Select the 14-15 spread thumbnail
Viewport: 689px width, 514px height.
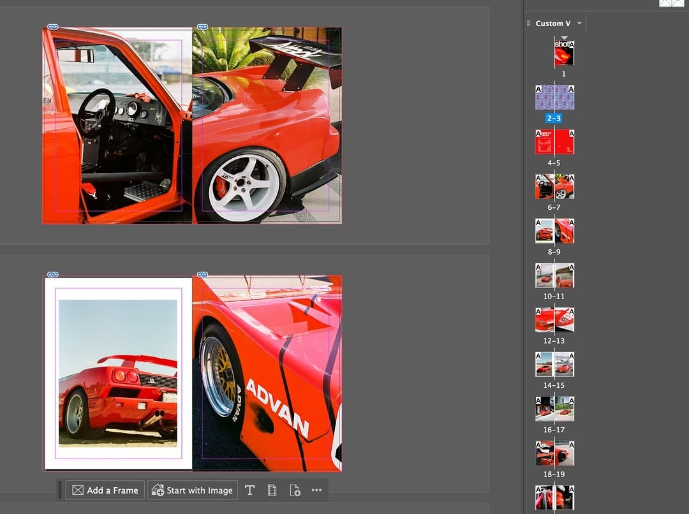point(554,364)
